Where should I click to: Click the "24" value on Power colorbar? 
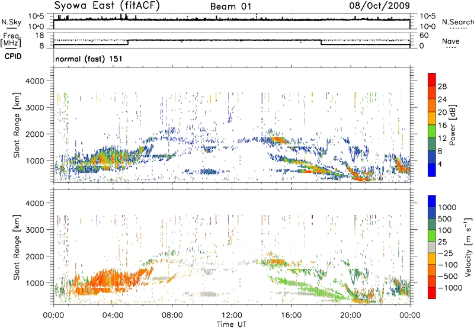(x=442, y=99)
